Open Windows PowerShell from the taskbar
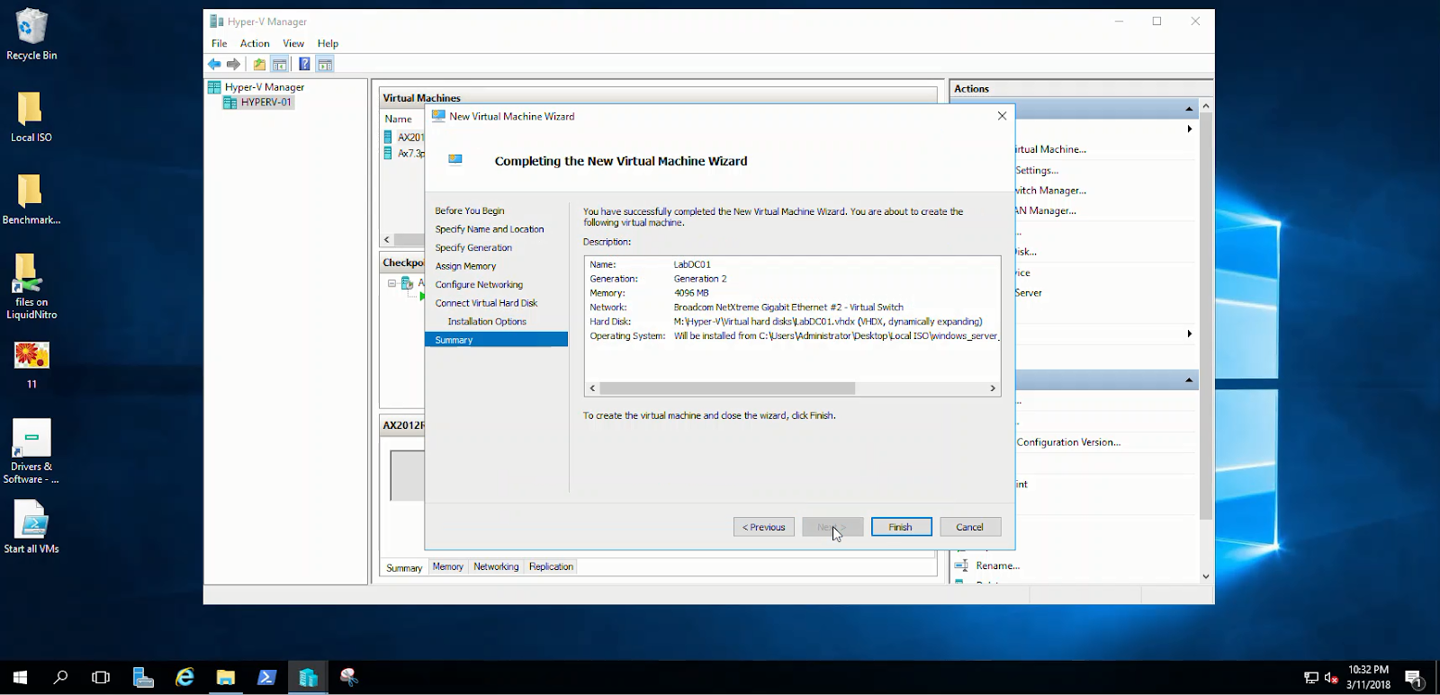This screenshot has height=695, width=1440. [266, 677]
